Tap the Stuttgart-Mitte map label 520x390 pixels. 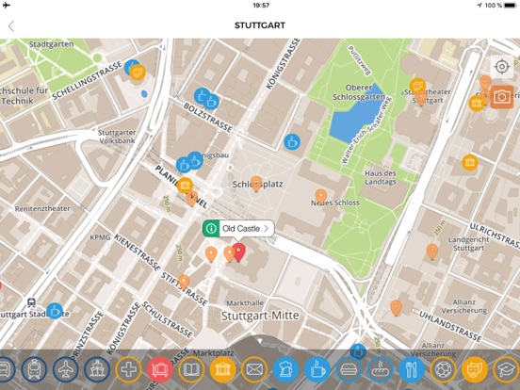(260, 316)
